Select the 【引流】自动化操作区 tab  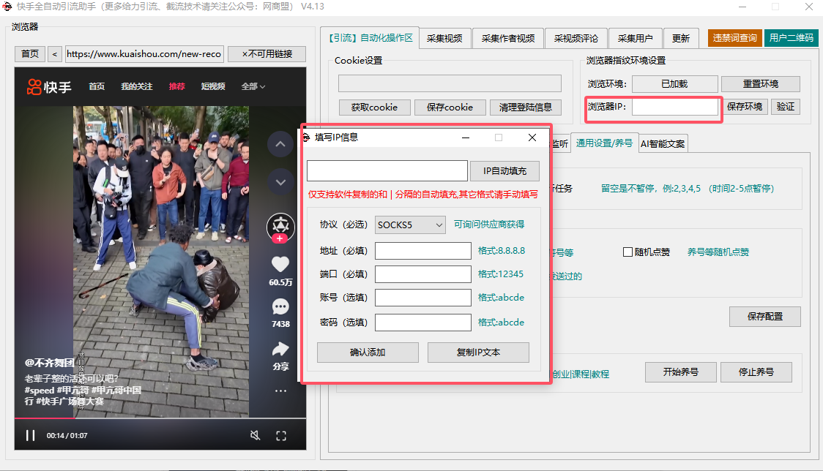[370, 38]
